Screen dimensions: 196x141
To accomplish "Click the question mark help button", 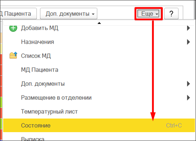I will pyautogui.click(x=171, y=14).
